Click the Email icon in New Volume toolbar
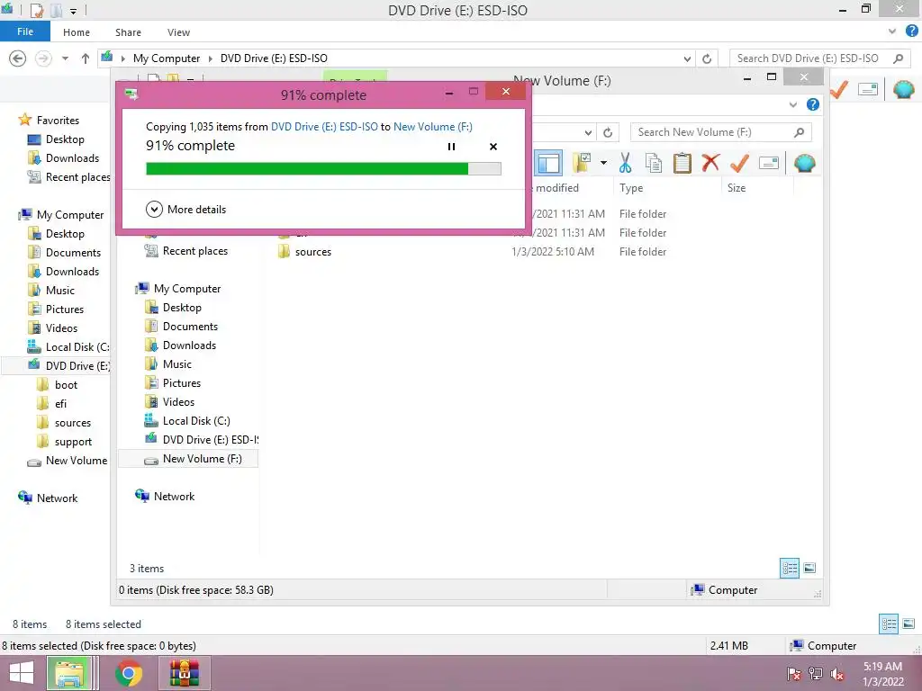922x691 pixels. coord(769,163)
